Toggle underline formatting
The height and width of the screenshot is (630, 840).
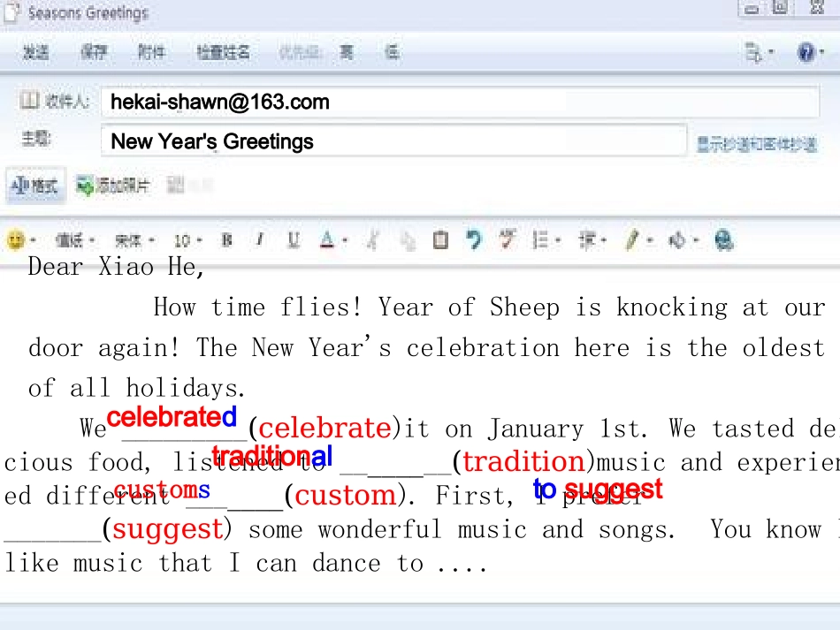(294, 239)
